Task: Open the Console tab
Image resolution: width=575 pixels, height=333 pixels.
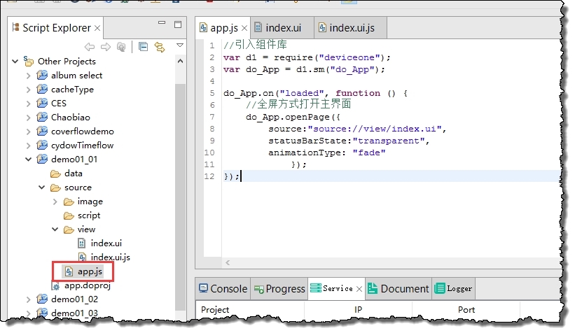Action: [222, 288]
